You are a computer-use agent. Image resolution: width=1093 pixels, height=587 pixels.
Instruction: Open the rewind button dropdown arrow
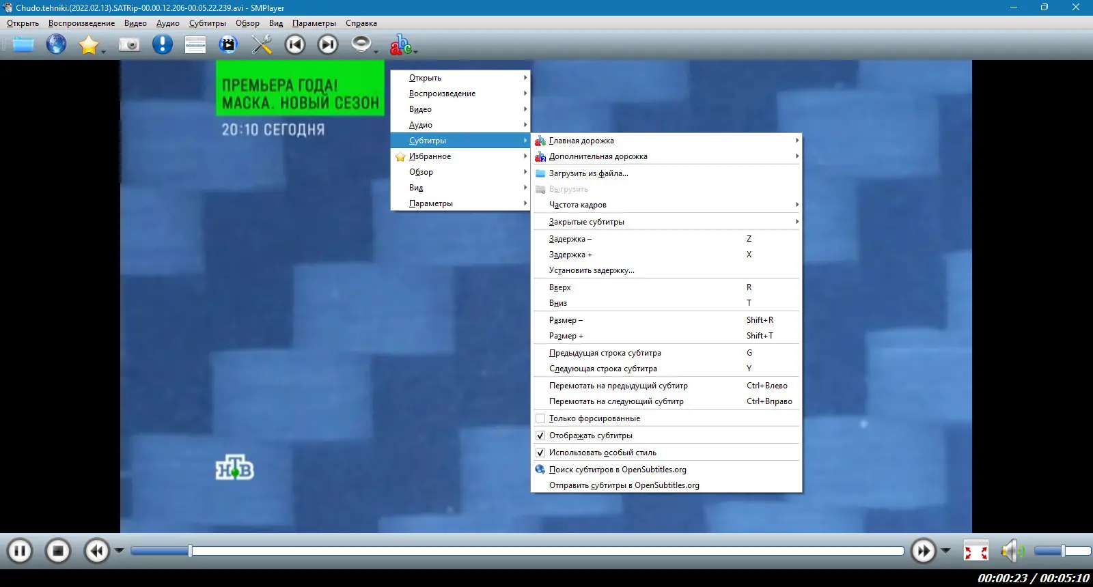[119, 550]
